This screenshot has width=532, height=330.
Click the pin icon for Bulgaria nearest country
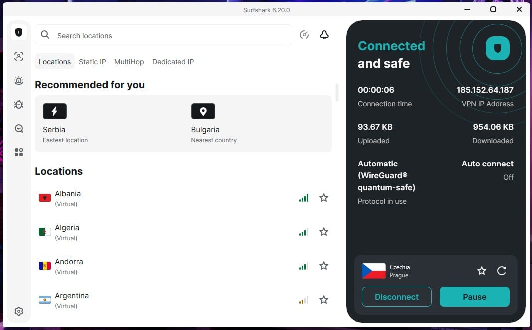(203, 111)
